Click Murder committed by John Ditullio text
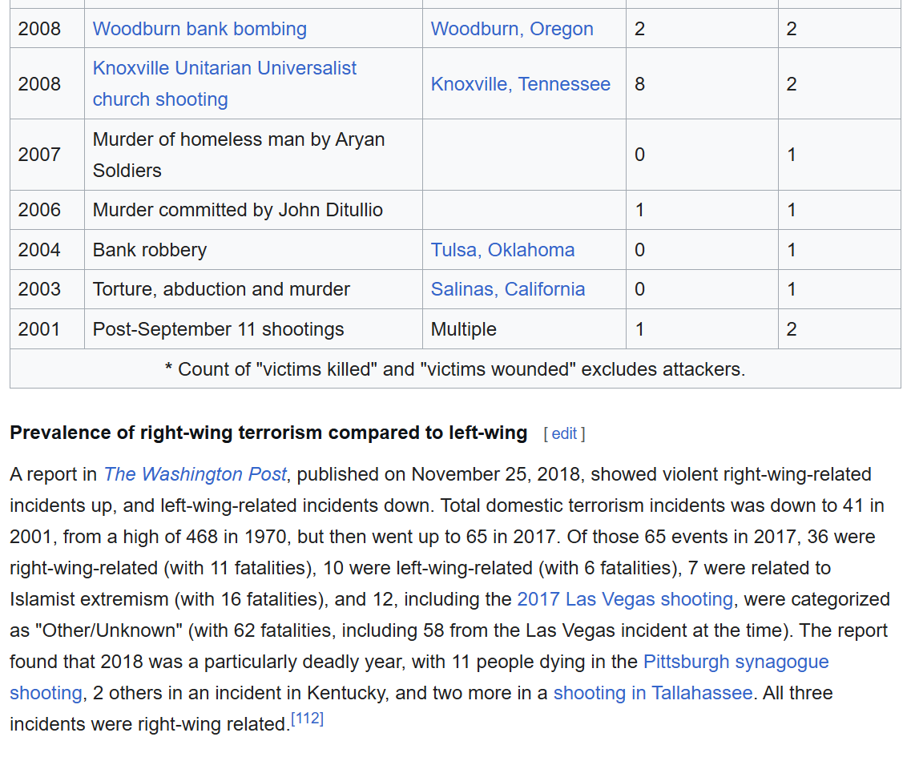915x757 pixels. click(238, 210)
